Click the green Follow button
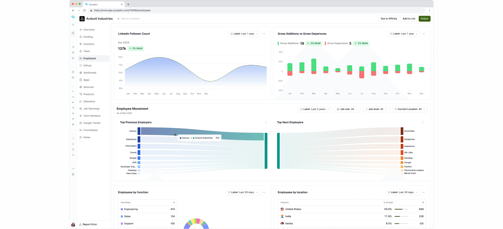Image resolution: width=503 pixels, height=229 pixels. (424, 19)
